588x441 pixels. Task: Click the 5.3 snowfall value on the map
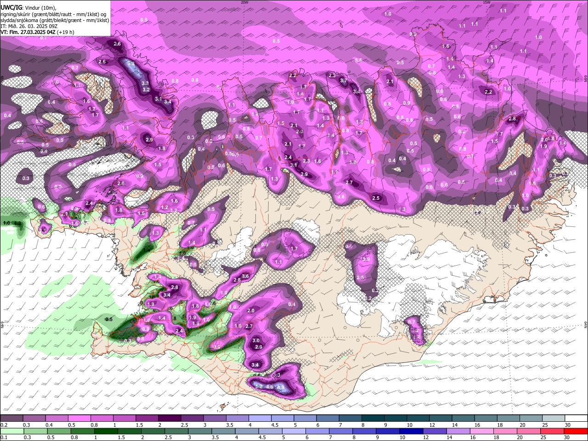click(x=131, y=63)
